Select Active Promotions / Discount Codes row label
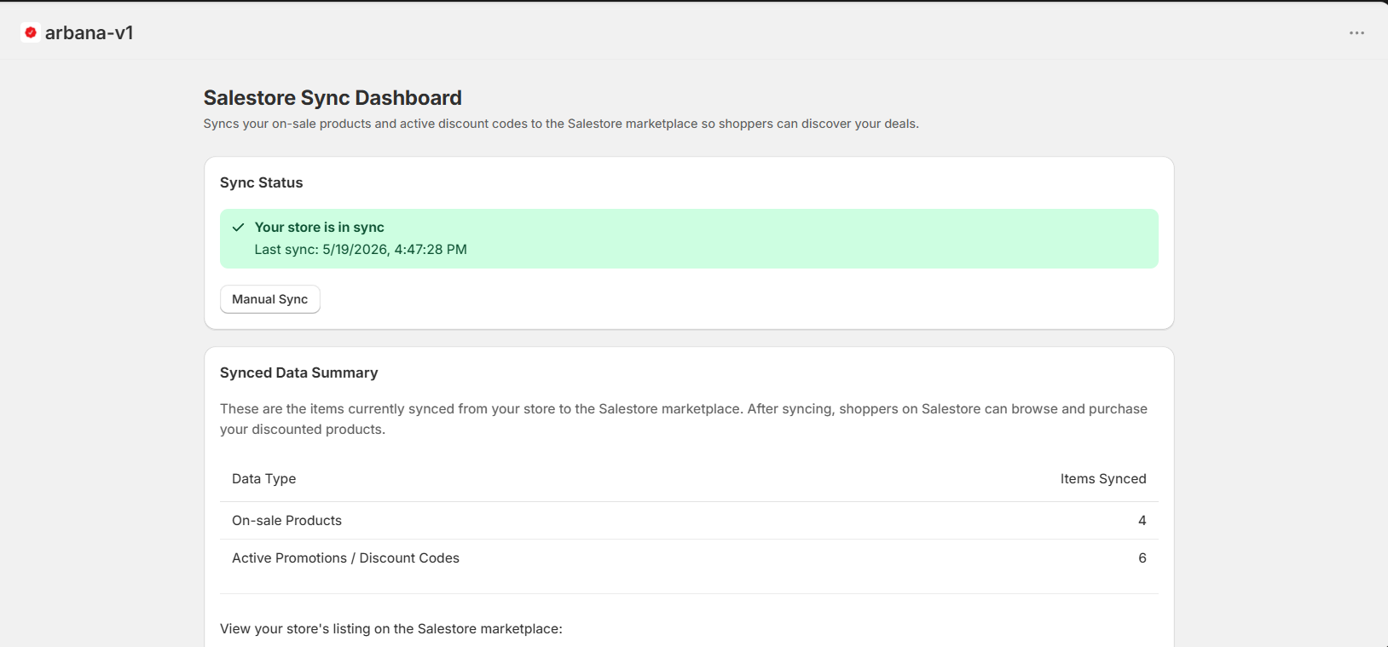The width and height of the screenshot is (1388, 647). pyautogui.click(x=345, y=558)
